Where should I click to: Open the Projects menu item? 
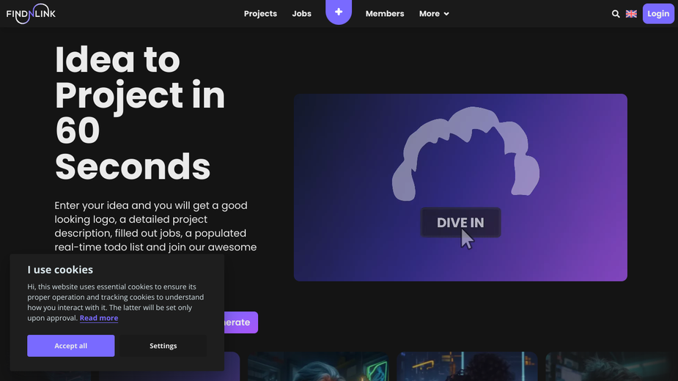point(260,14)
